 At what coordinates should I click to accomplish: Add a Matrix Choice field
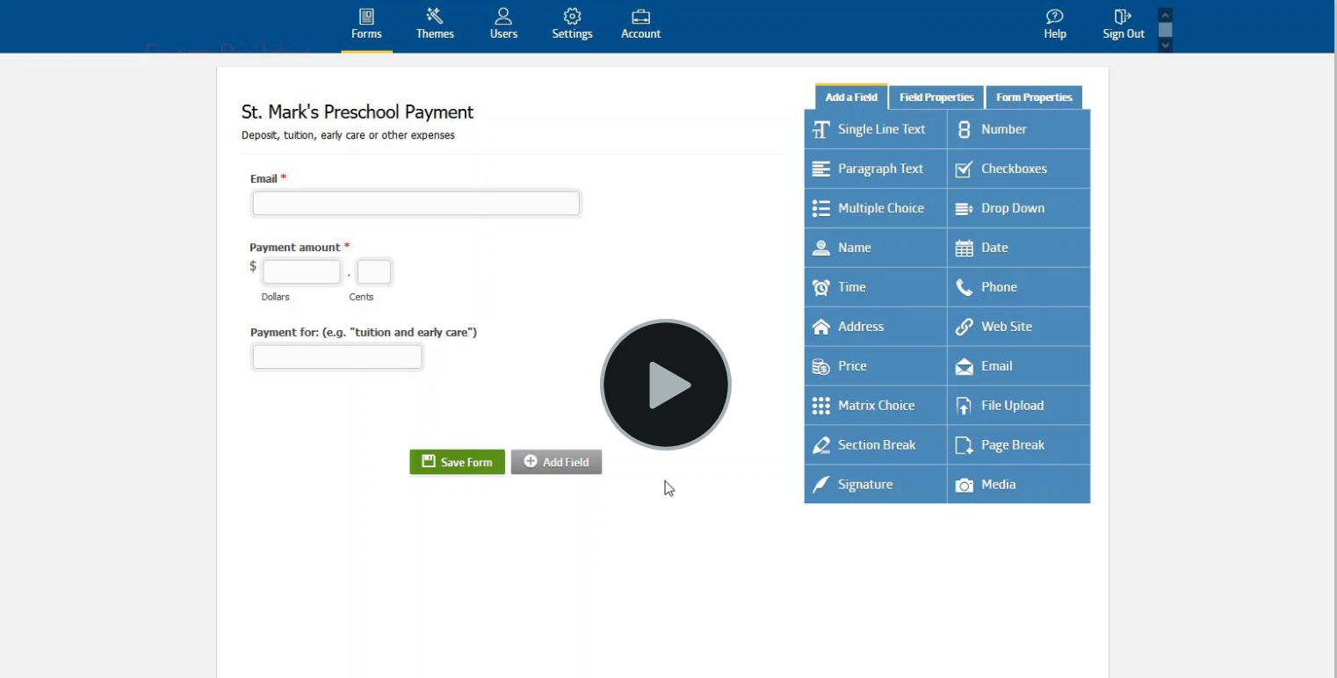pos(876,406)
